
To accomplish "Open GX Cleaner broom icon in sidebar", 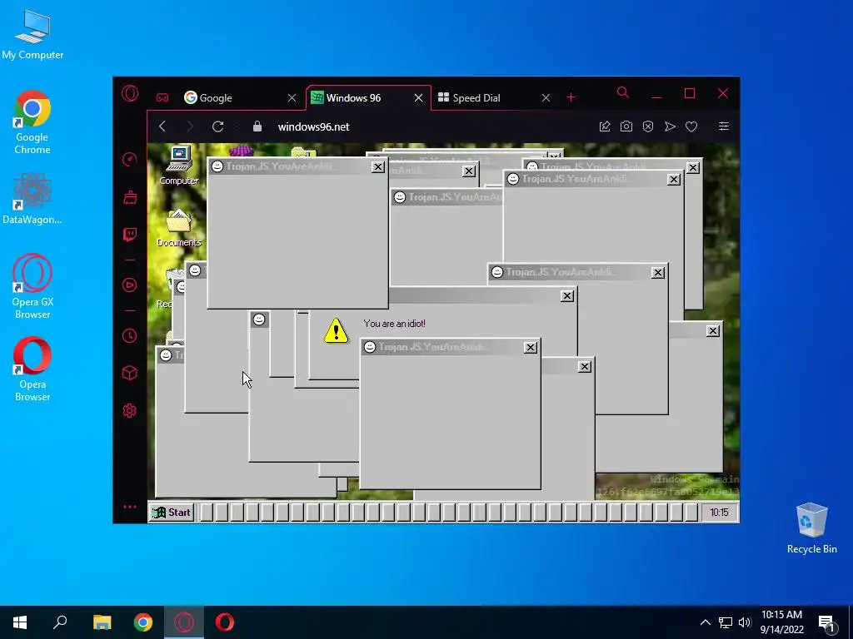I will pyautogui.click(x=129, y=197).
